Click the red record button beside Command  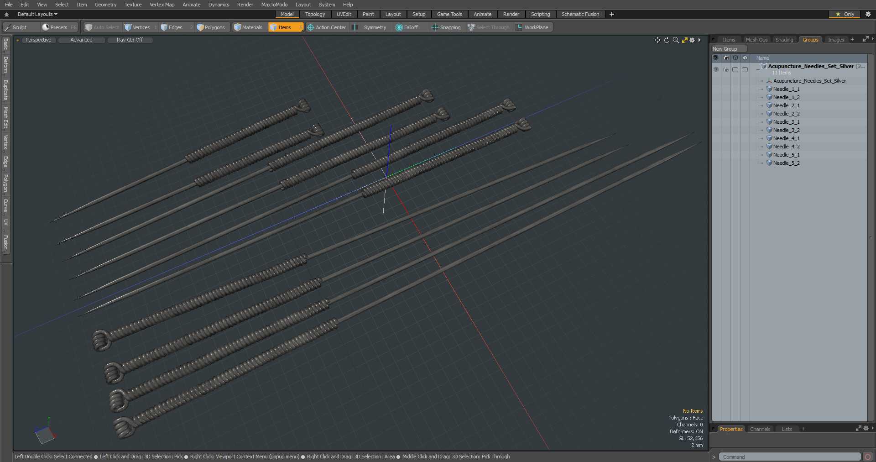pyautogui.click(x=868, y=457)
